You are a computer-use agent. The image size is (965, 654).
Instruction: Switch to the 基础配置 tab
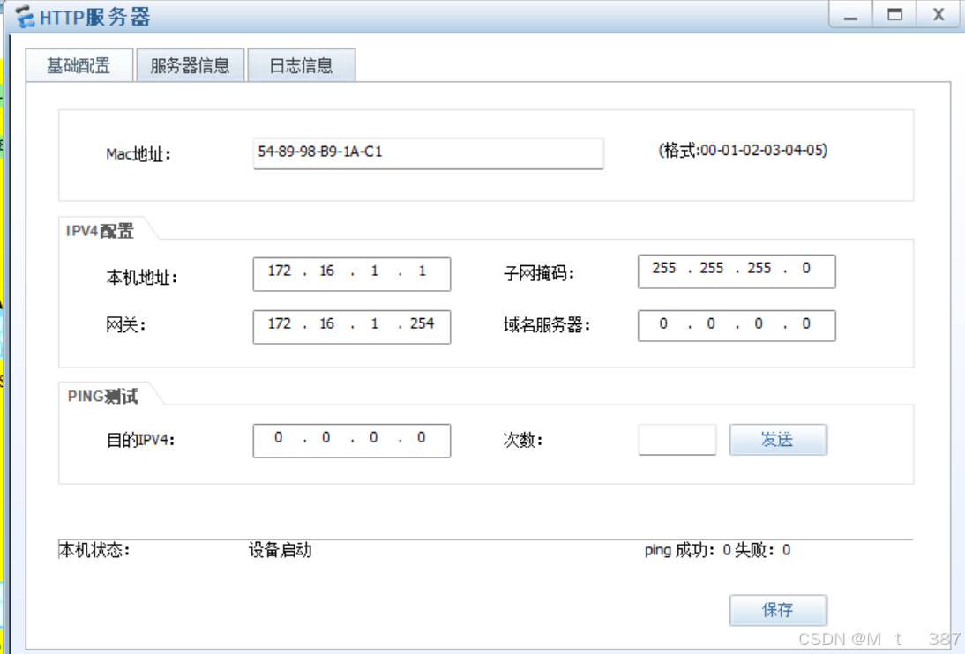79,65
